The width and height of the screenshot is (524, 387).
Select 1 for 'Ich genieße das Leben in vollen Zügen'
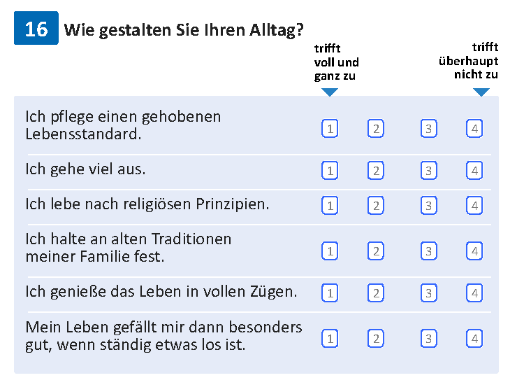[330, 293]
